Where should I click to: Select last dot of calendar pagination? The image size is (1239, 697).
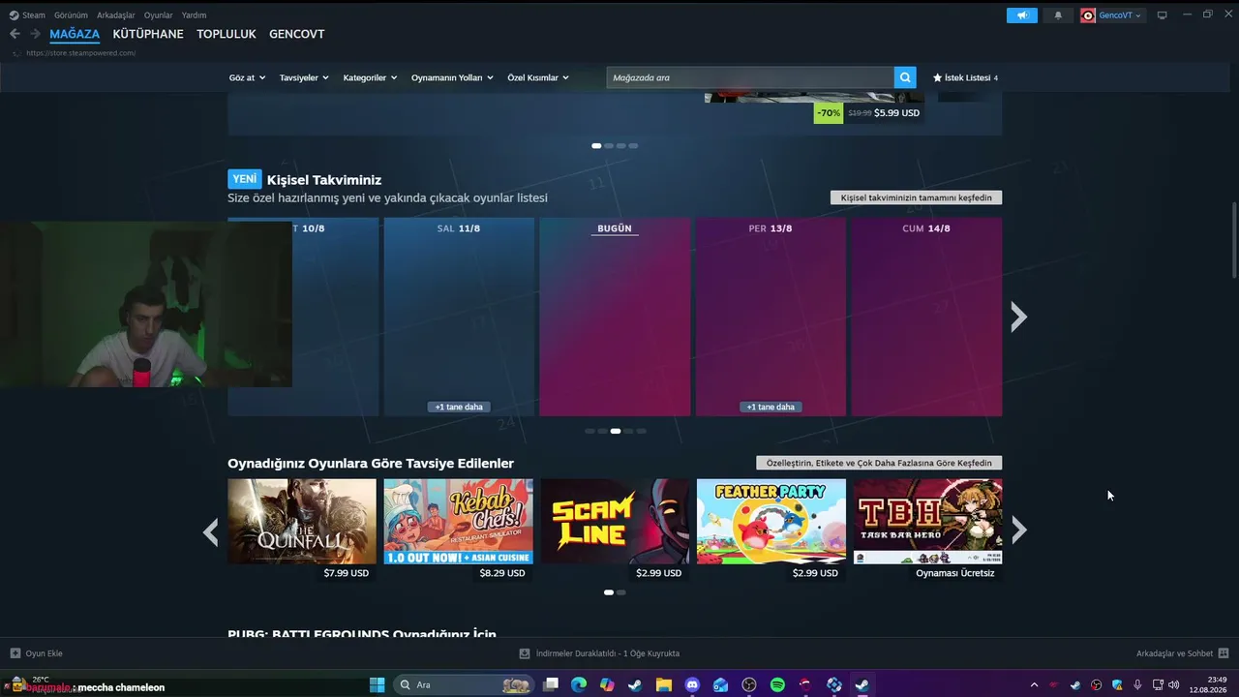click(641, 431)
